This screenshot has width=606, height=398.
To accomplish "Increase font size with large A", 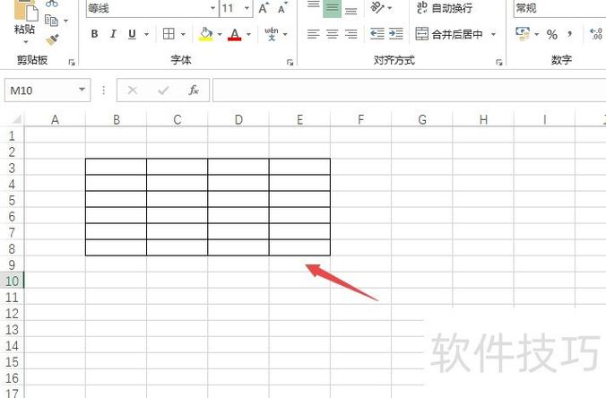I will click(x=264, y=8).
